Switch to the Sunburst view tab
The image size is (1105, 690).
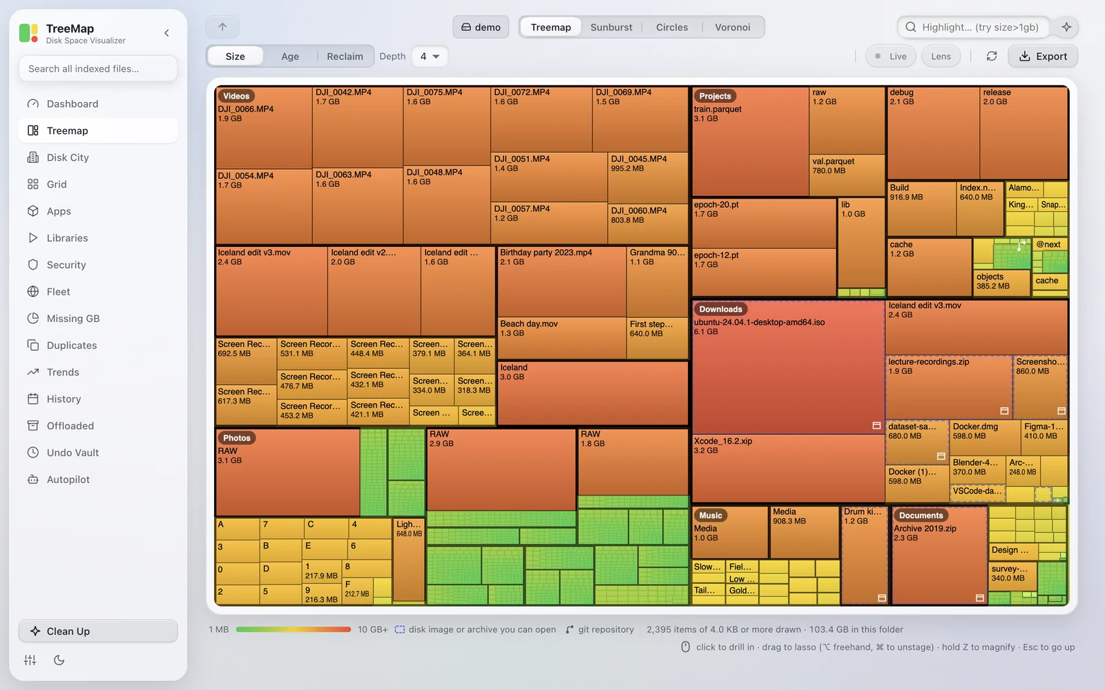pos(611,27)
